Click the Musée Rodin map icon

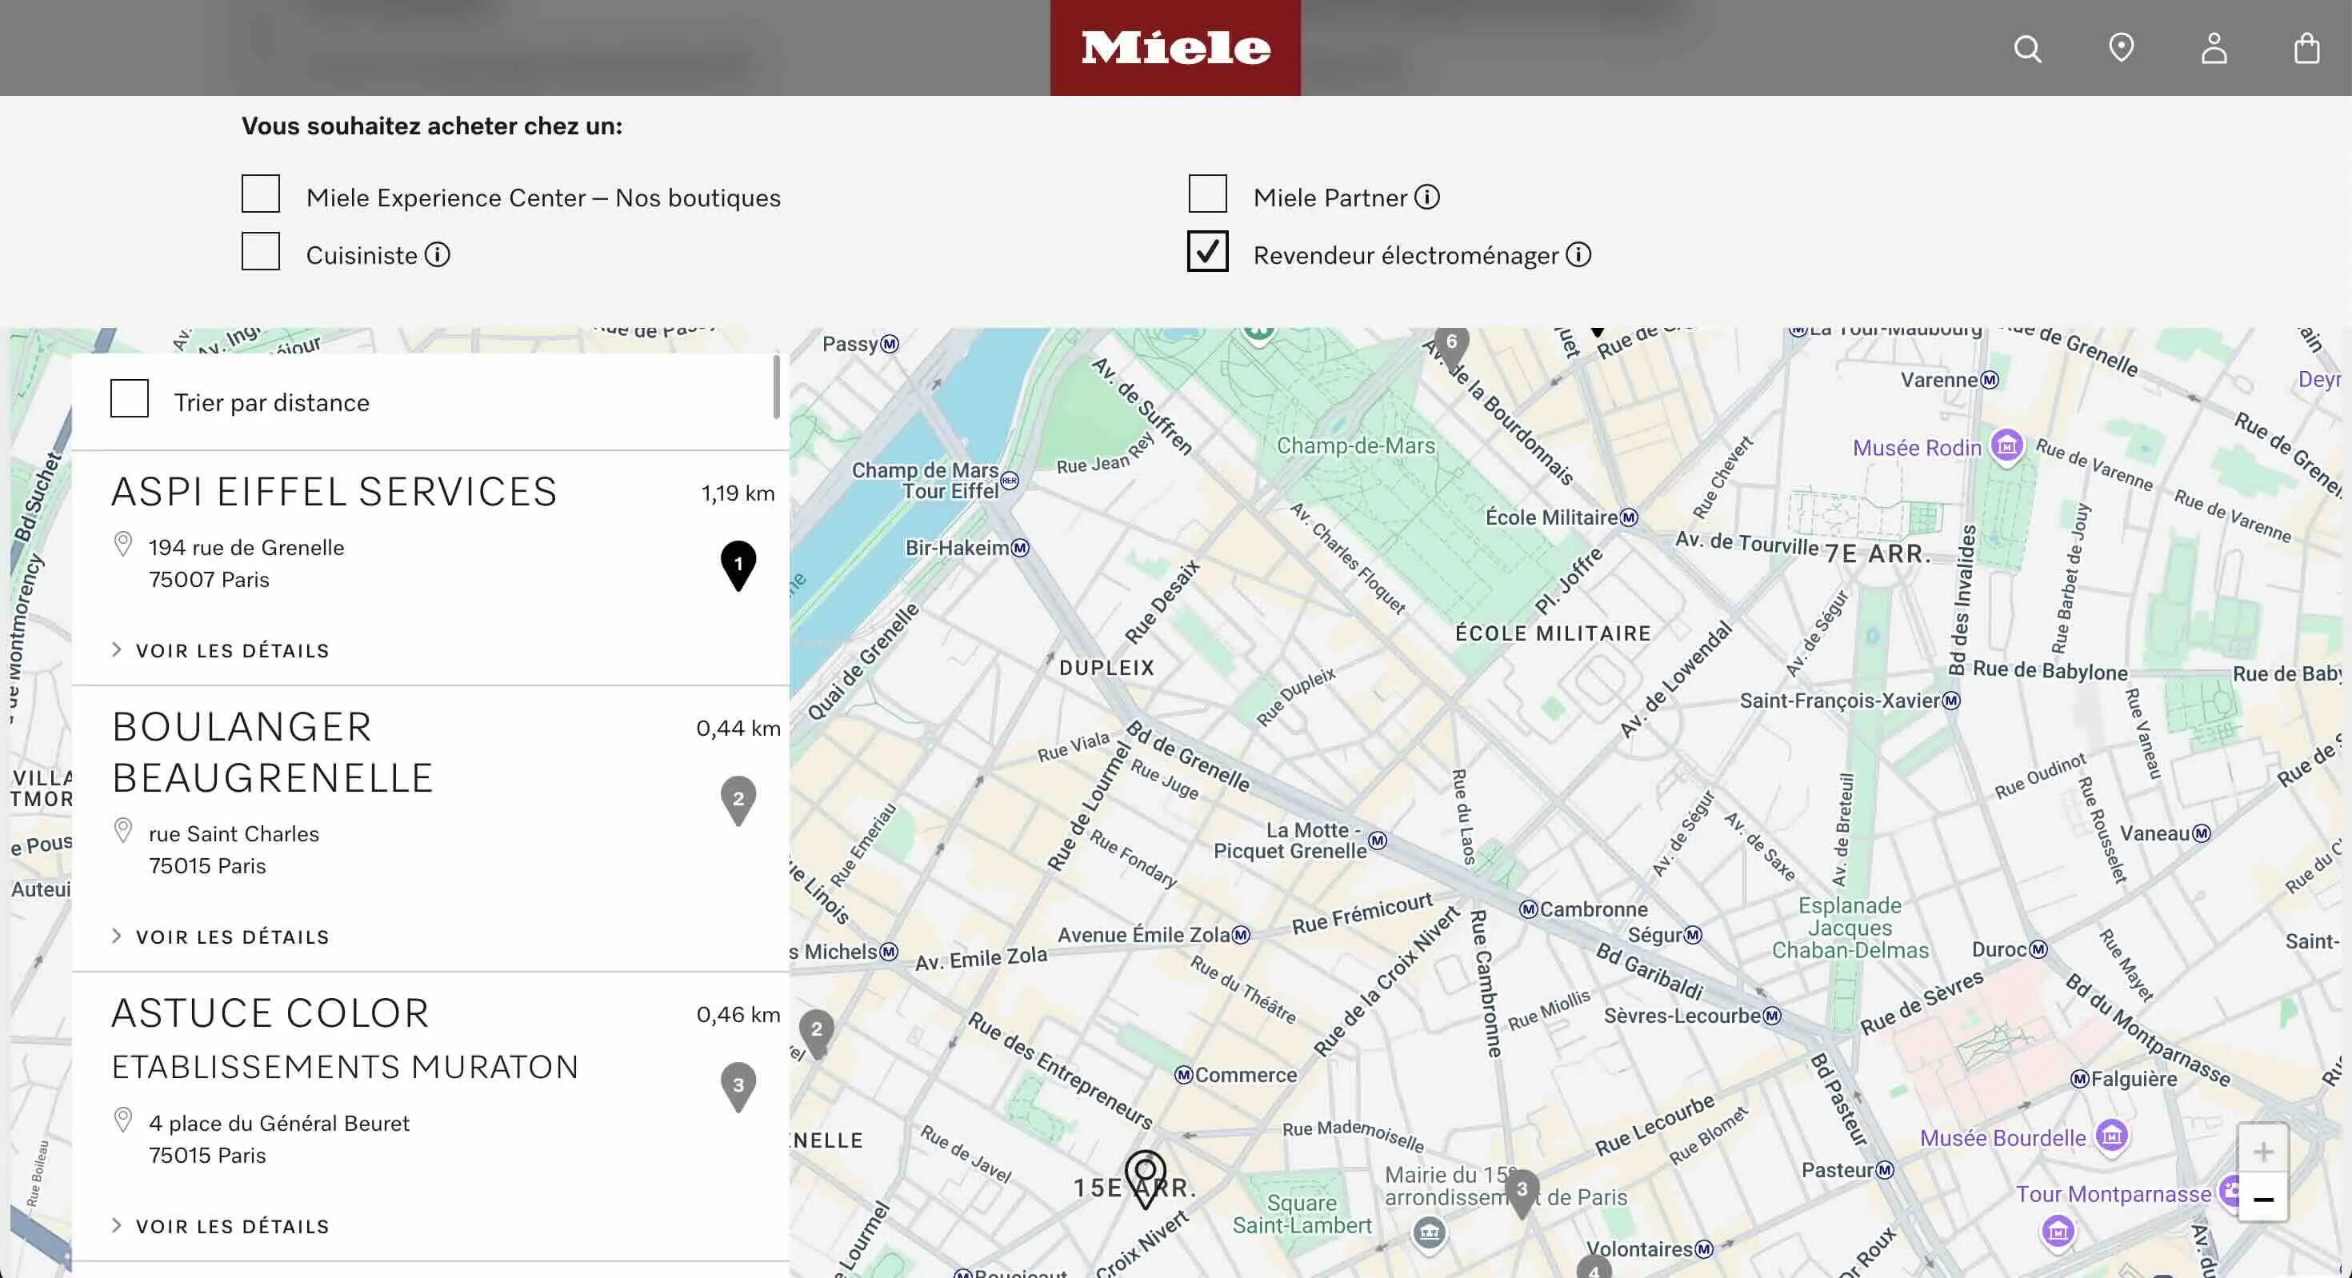pos(2007,446)
